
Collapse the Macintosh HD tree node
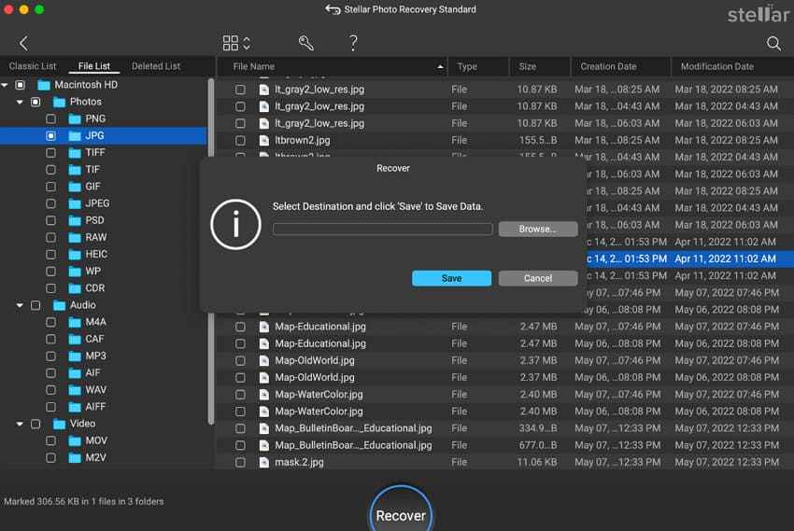click(5, 85)
